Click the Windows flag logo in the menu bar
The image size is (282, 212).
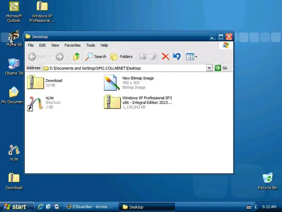[x=226, y=45]
